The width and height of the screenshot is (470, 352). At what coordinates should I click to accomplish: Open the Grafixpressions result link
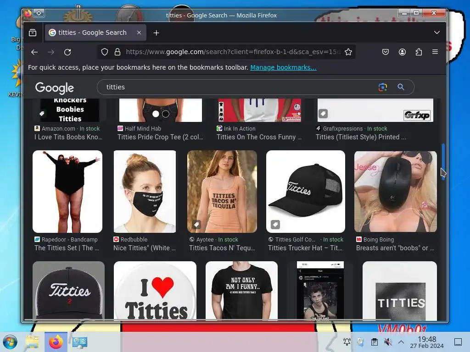click(361, 137)
